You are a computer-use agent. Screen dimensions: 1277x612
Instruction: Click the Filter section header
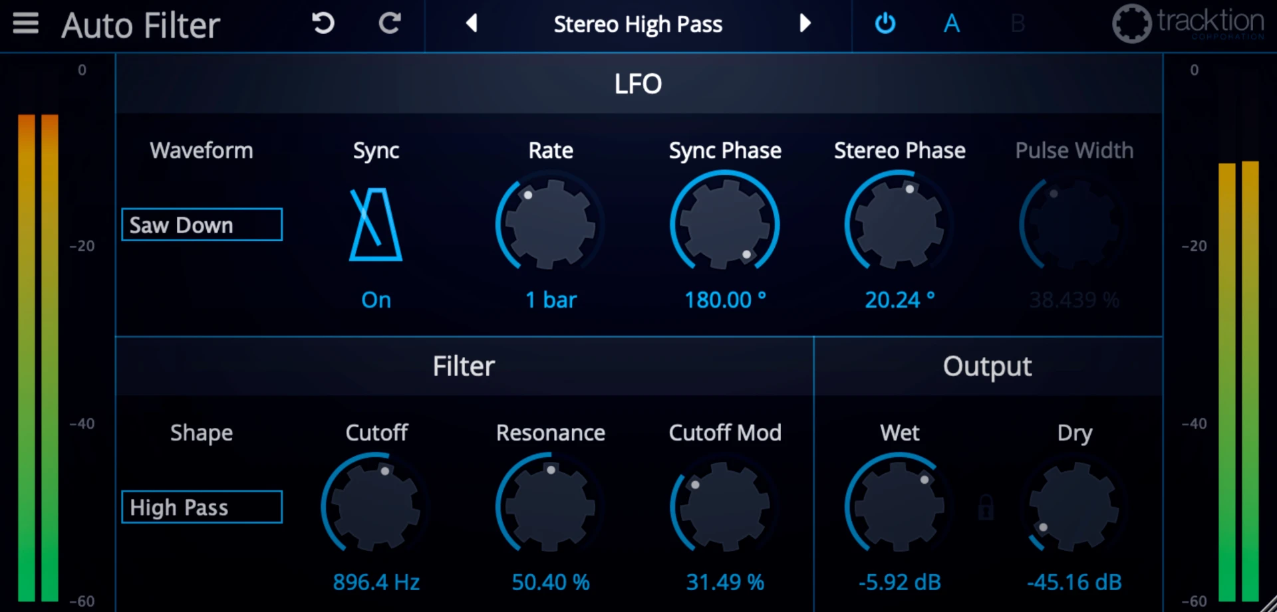point(464,366)
